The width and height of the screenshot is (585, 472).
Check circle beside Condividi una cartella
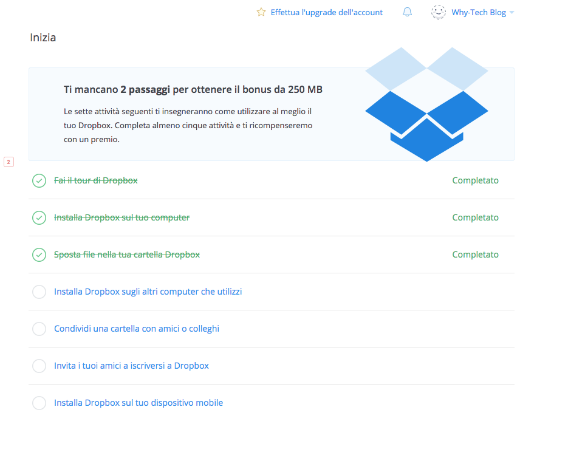tap(39, 329)
